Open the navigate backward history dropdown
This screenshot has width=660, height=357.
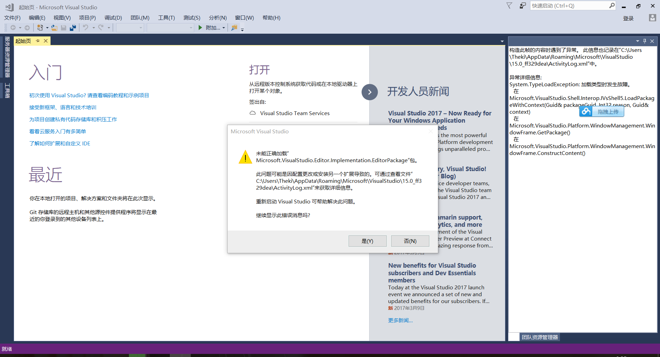pos(20,28)
